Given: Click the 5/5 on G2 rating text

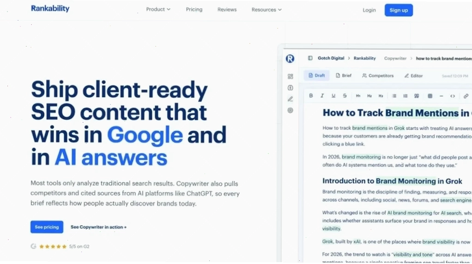Looking at the screenshot, I should (x=79, y=246).
